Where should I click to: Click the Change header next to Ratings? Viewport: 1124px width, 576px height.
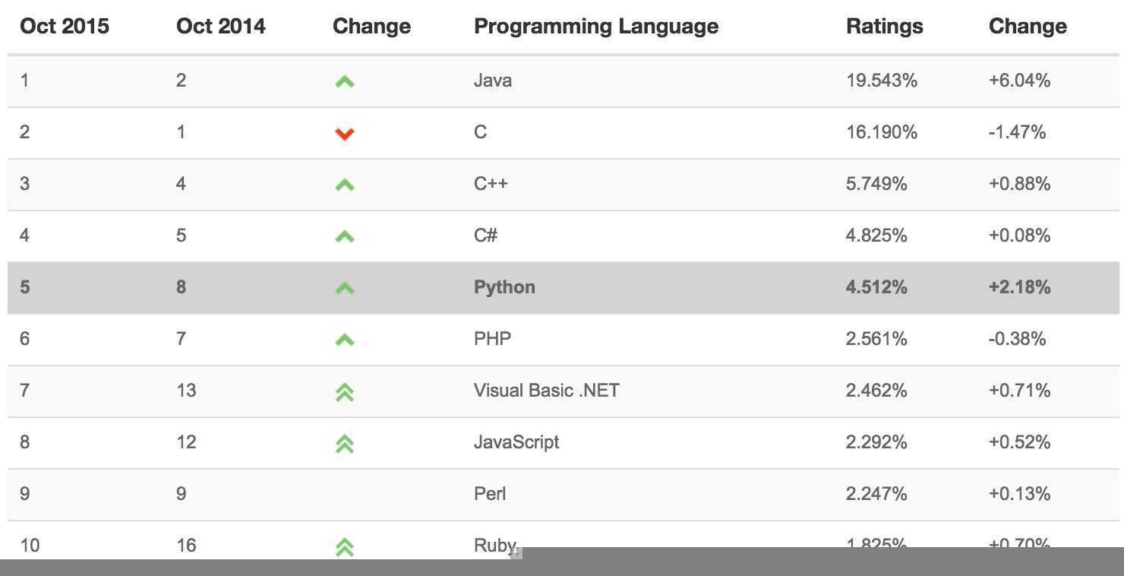pyautogui.click(x=1028, y=27)
